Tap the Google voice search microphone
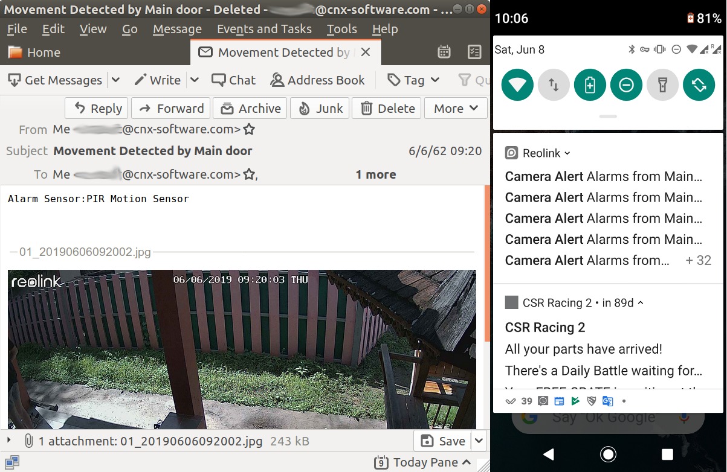727x472 pixels. click(683, 418)
